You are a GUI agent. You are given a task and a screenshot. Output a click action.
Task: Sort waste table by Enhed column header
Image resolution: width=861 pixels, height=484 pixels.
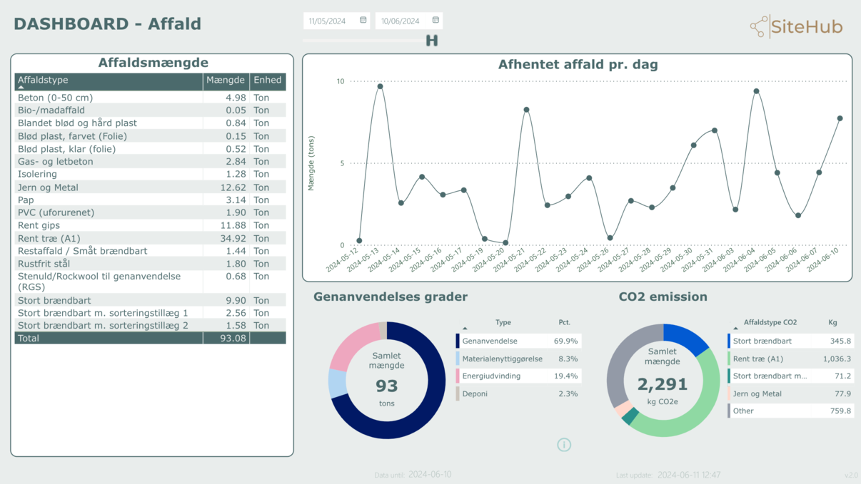click(268, 81)
